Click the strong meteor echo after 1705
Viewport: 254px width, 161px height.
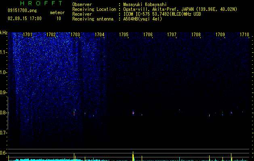click(x=133, y=113)
